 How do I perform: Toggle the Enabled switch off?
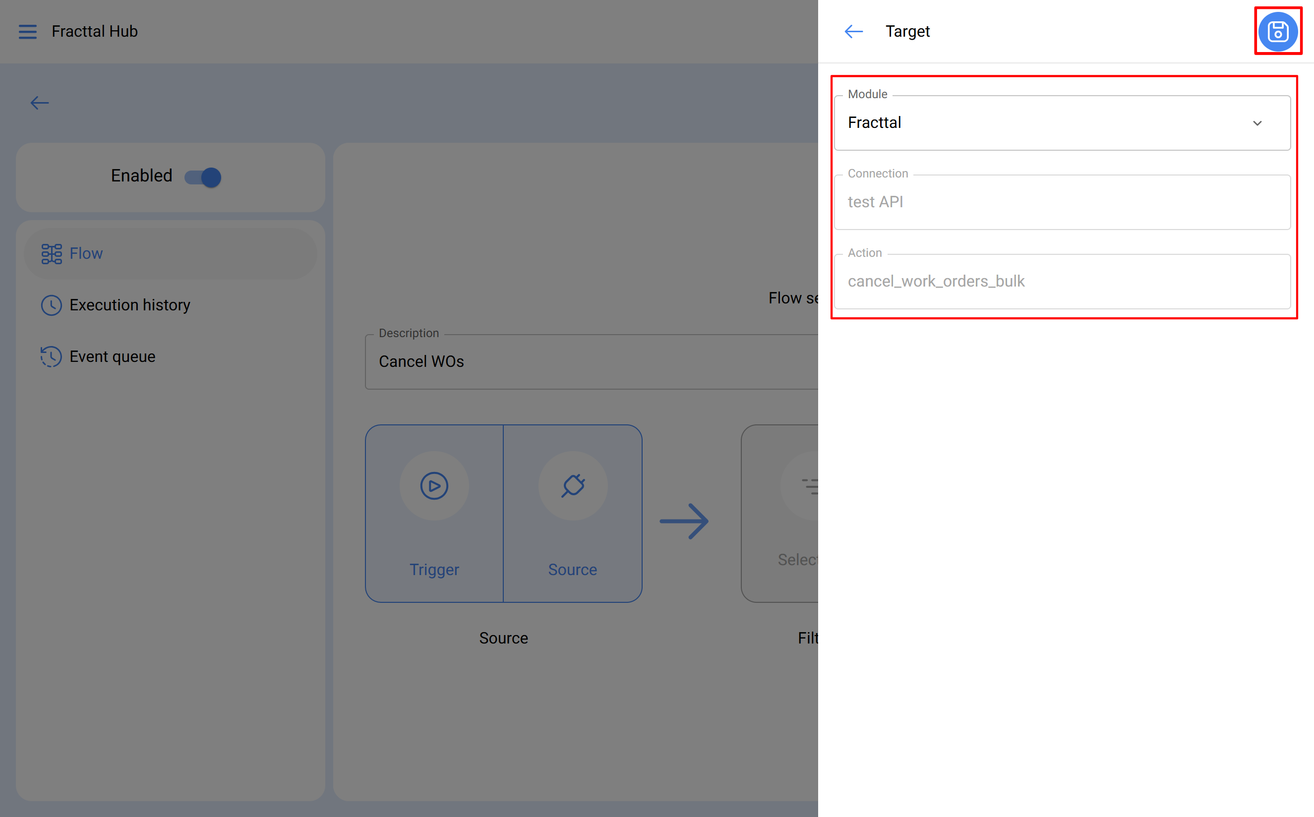tap(203, 176)
